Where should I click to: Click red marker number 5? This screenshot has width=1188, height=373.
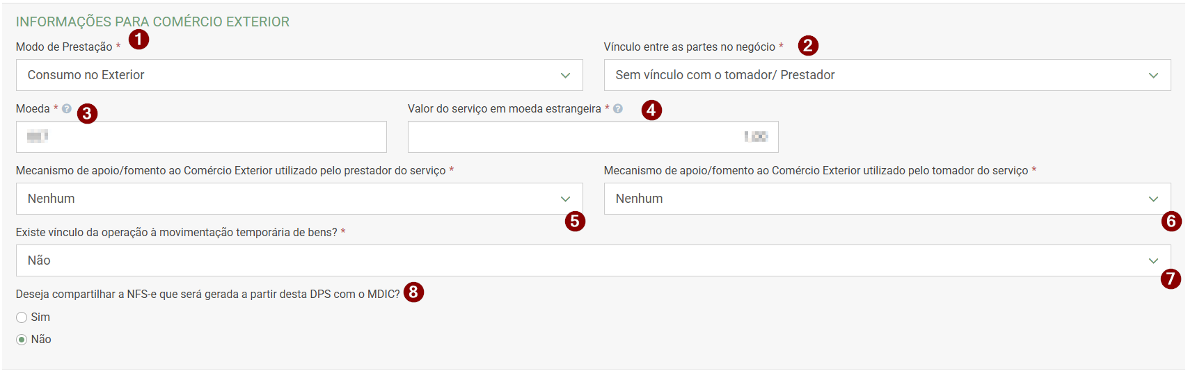tap(575, 222)
